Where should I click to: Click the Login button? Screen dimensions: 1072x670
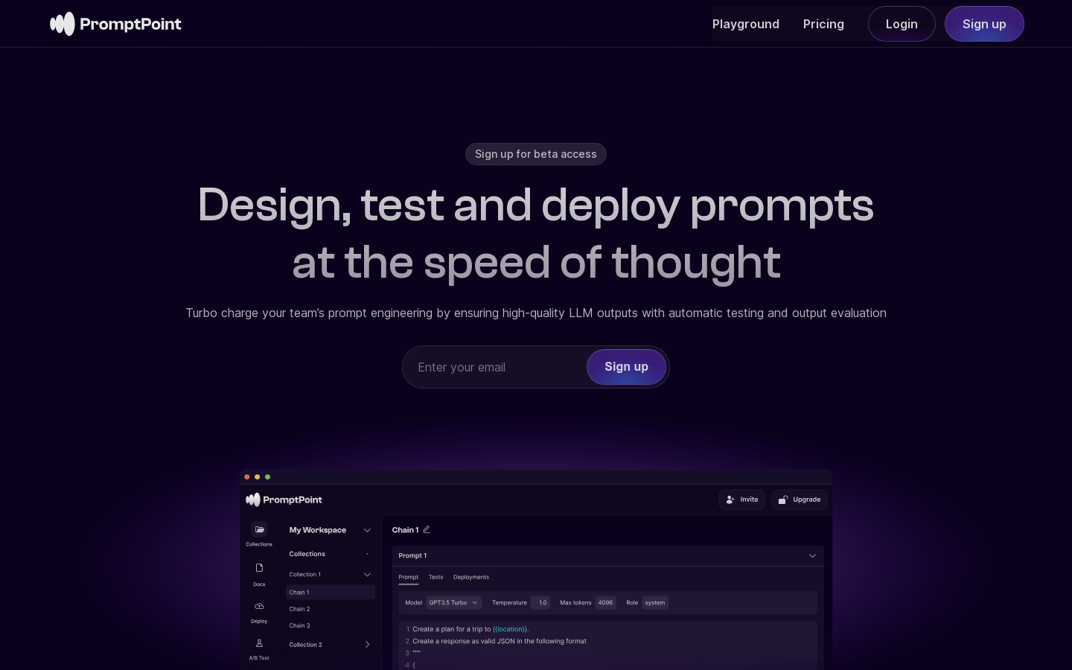(x=902, y=24)
